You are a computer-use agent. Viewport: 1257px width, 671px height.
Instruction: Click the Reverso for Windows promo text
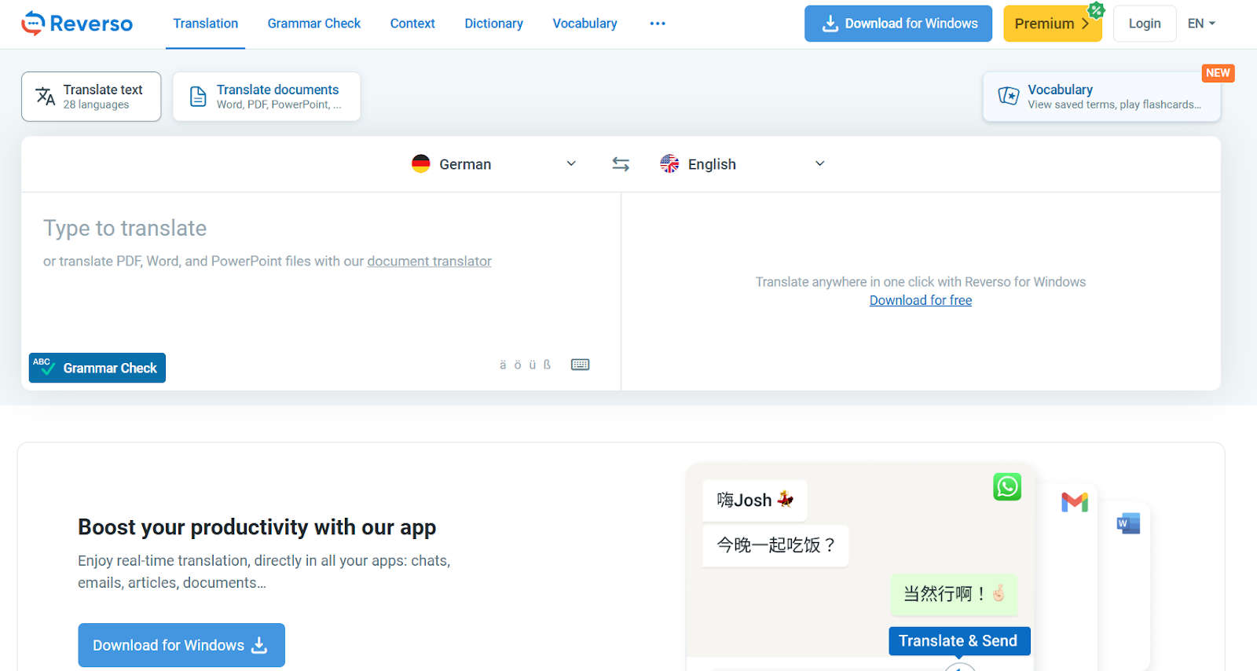click(x=921, y=282)
